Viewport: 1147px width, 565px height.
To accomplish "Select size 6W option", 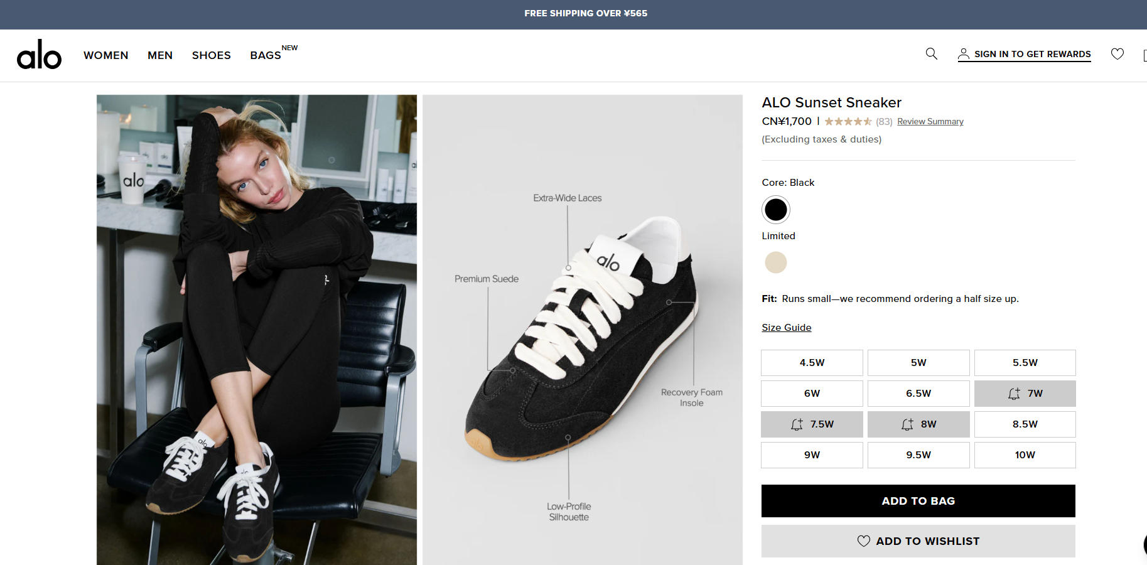I will [x=812, y=394].
